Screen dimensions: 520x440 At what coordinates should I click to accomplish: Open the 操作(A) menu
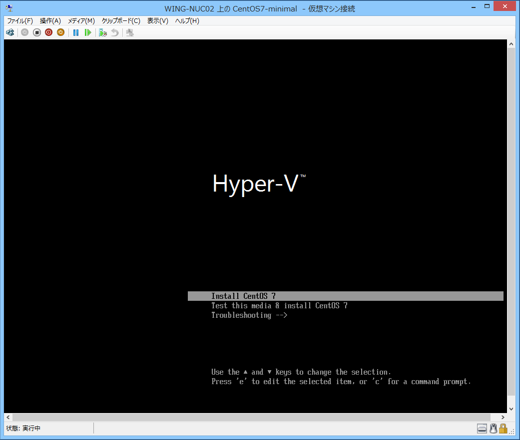50,21
